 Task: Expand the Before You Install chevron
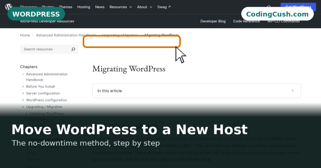tap(23, 86)
